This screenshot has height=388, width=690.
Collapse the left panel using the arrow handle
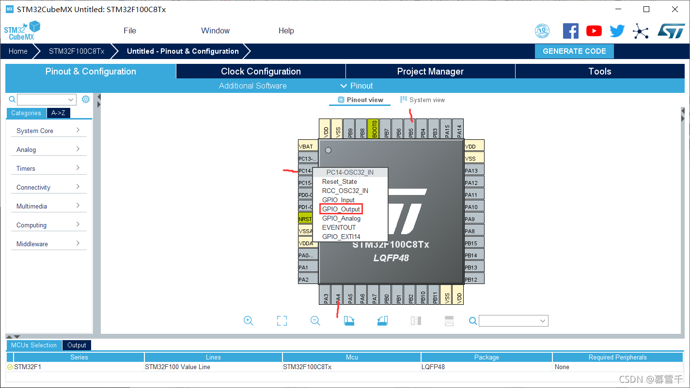tap(98, 101)
